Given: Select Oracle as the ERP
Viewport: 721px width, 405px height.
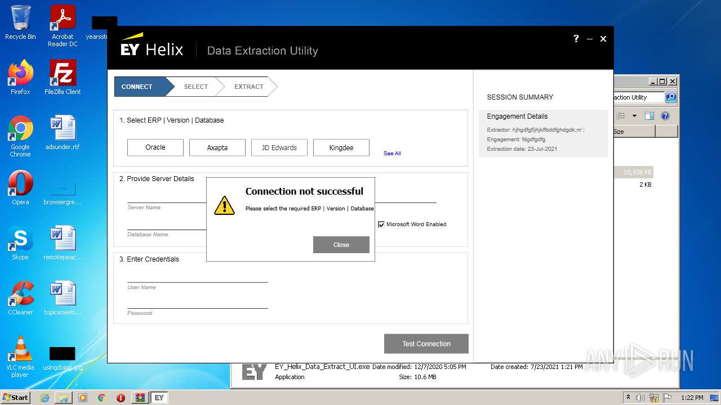Looking at the screenshot, I should (x=155, y=147).
